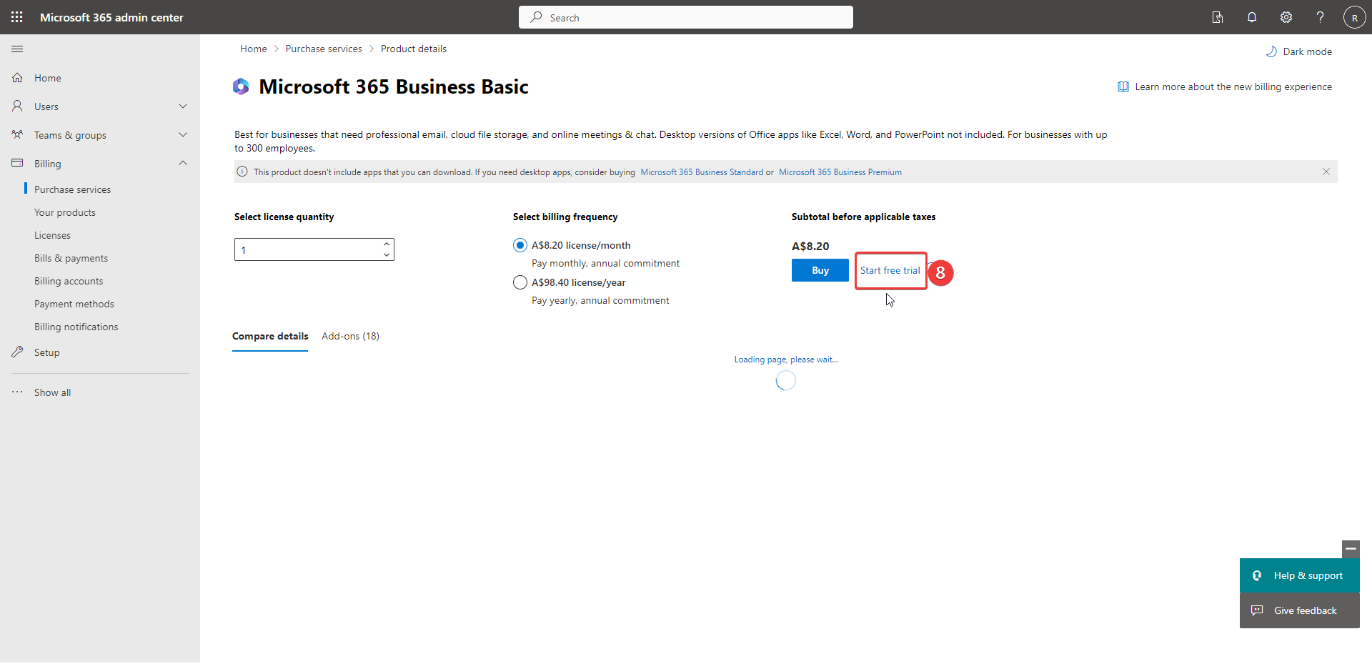Viewport: 1372px width, 664px height.
Task: Select the A$98.40 license/year billing option
Action: point(520,282)
